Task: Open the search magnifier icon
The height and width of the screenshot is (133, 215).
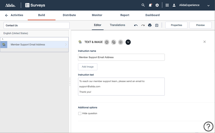Action: coord(143,5)
